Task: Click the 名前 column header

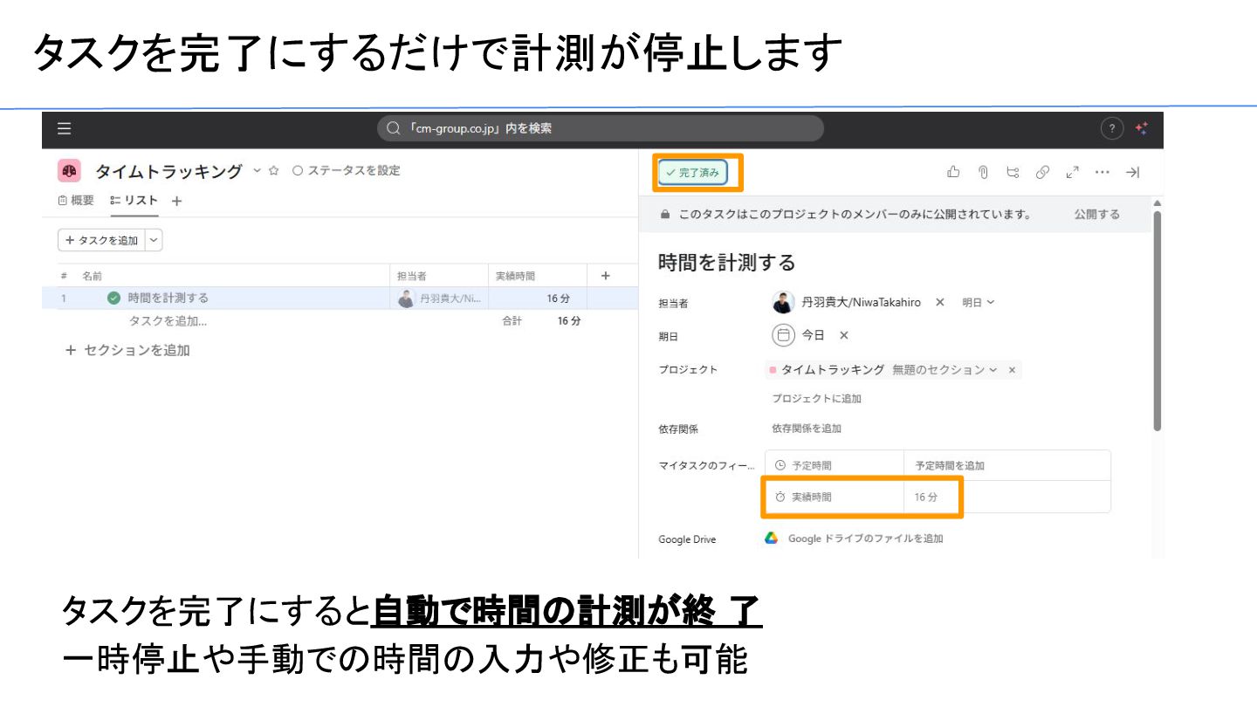Action: 92,276
